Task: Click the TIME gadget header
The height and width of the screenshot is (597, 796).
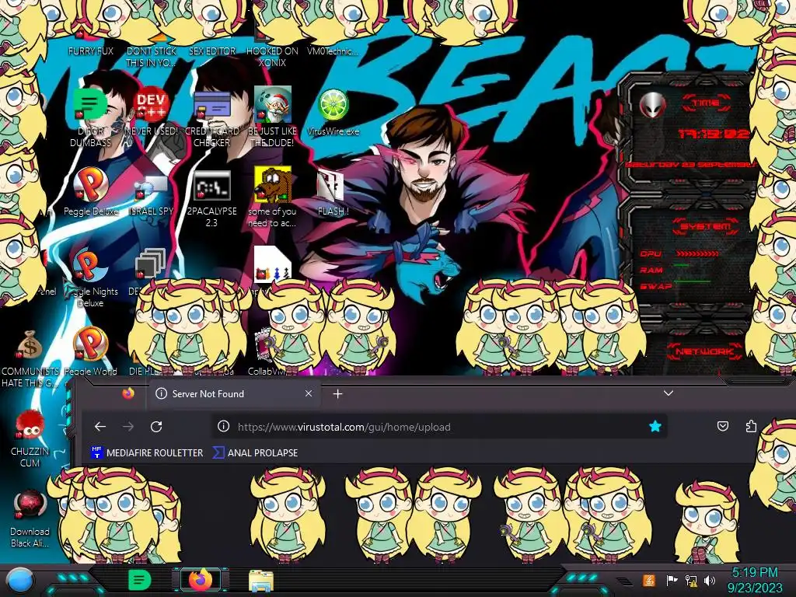Action: point(706,103)
